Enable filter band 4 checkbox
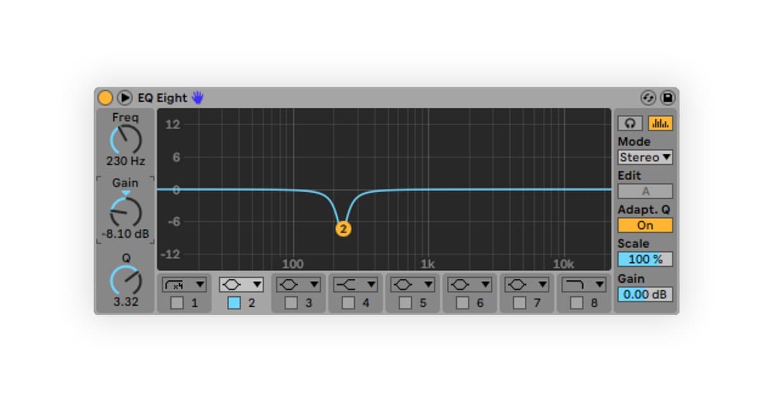 348,303
